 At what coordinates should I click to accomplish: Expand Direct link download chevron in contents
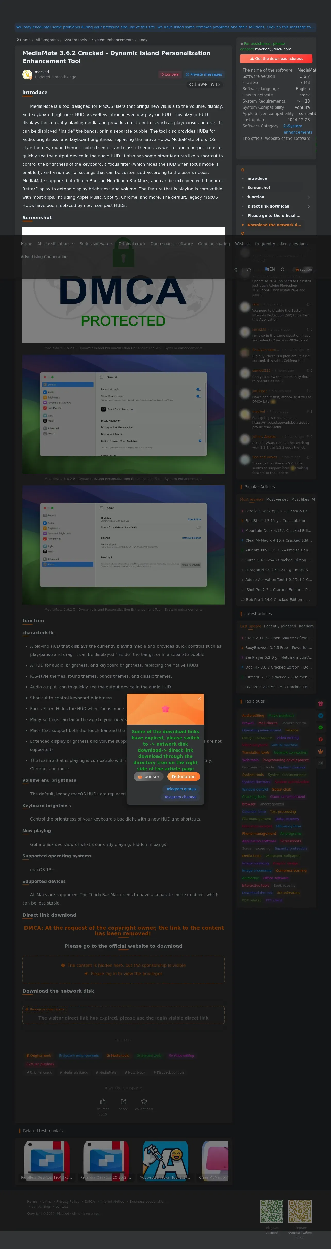[309, 206]
